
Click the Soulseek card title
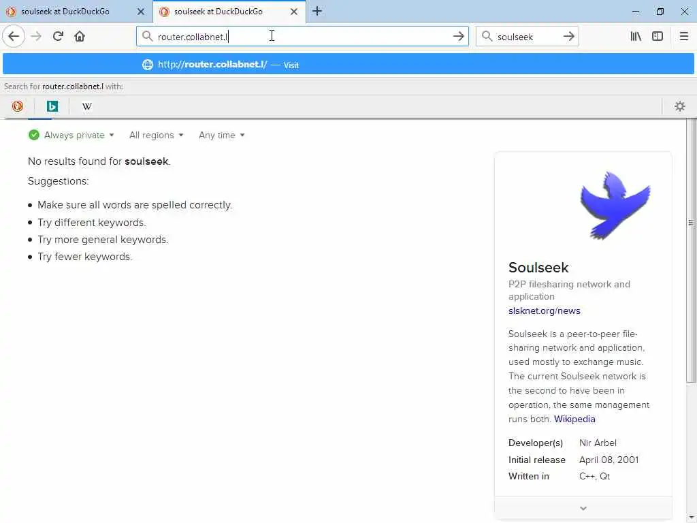tap(538, 267)
